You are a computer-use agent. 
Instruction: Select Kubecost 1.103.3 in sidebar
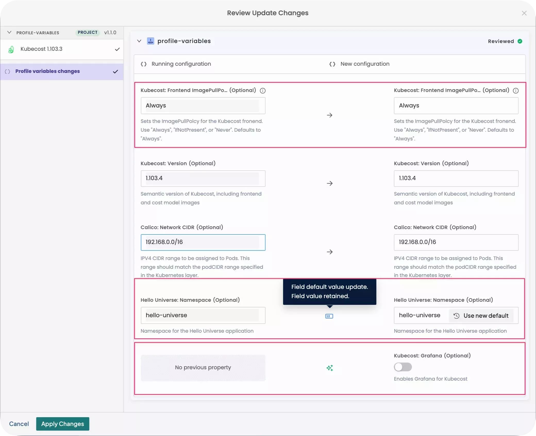(62, 49)
